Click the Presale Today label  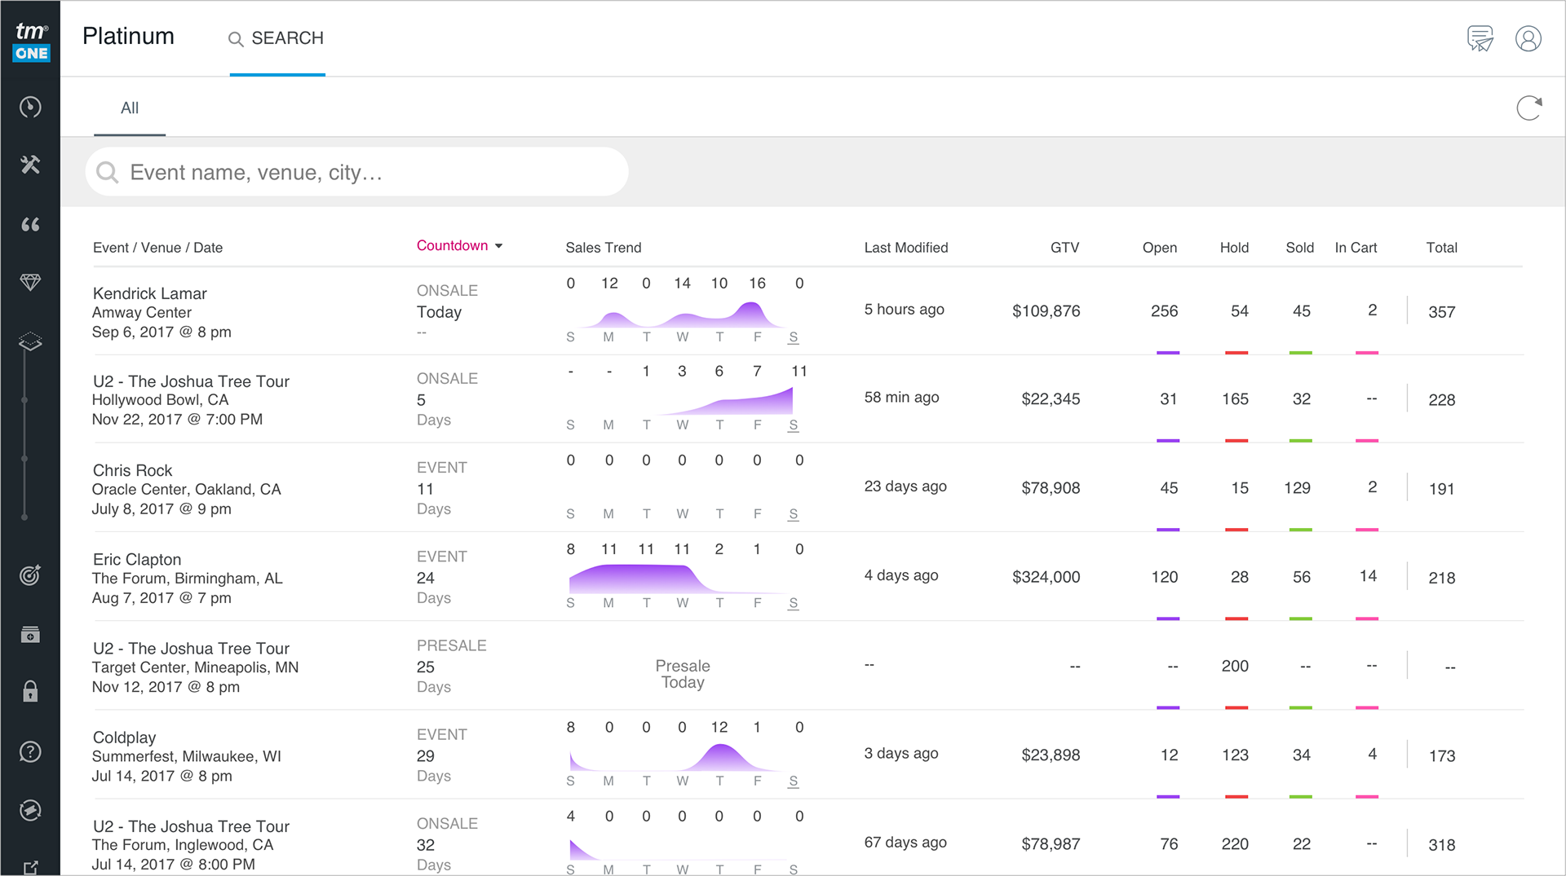point(683,674)
